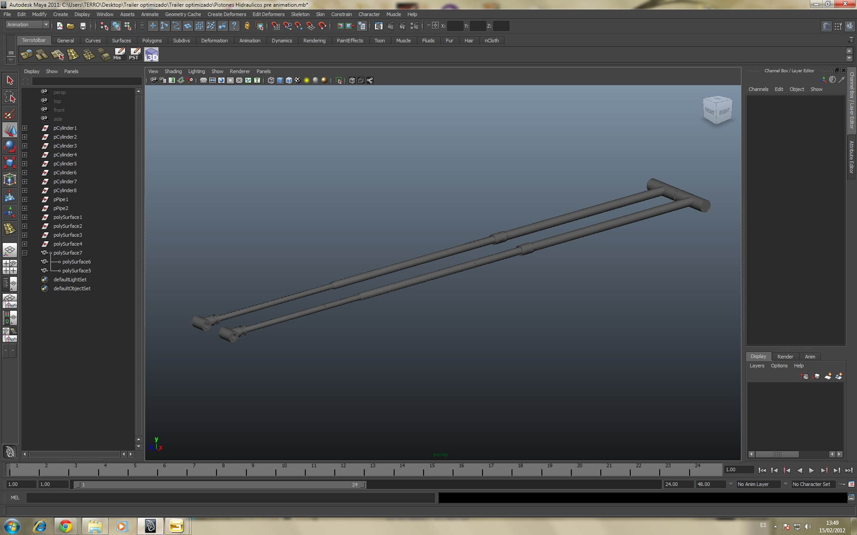Enable snap to grids icon

click(x=275, y=26)
